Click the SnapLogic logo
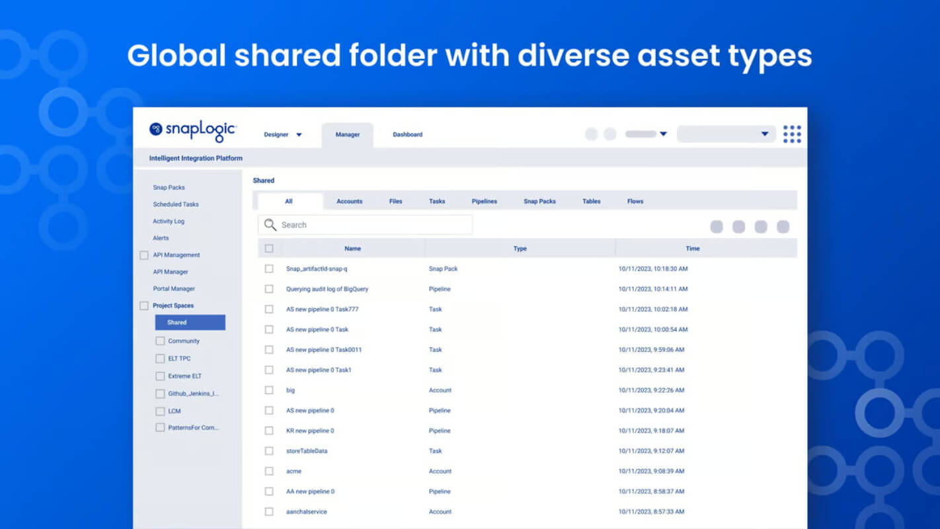This screenshot has height=529, width=940. pos(192,130)
